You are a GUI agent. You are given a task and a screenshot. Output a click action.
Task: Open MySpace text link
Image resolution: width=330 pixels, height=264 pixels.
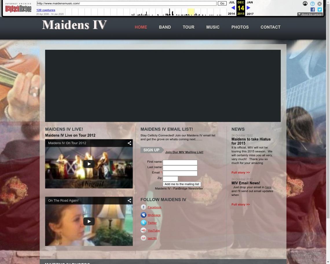[x=154, y=215]
